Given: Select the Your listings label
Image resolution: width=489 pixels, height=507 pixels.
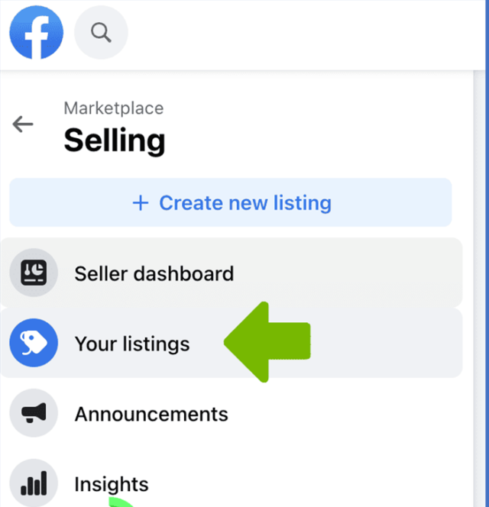Looking at the screenshot, I should point(131,344).
